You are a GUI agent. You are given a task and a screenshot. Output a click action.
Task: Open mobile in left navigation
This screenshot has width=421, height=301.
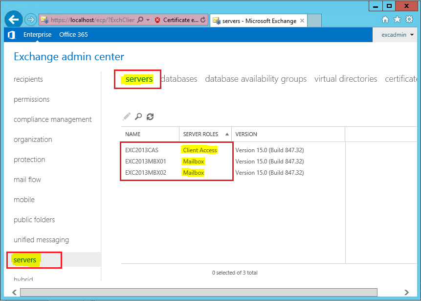[24, 200]
